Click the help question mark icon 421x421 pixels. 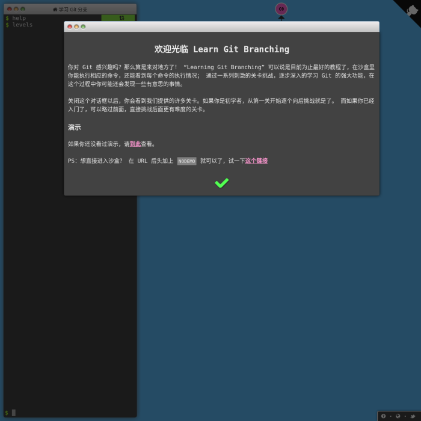tap(383, 416)
